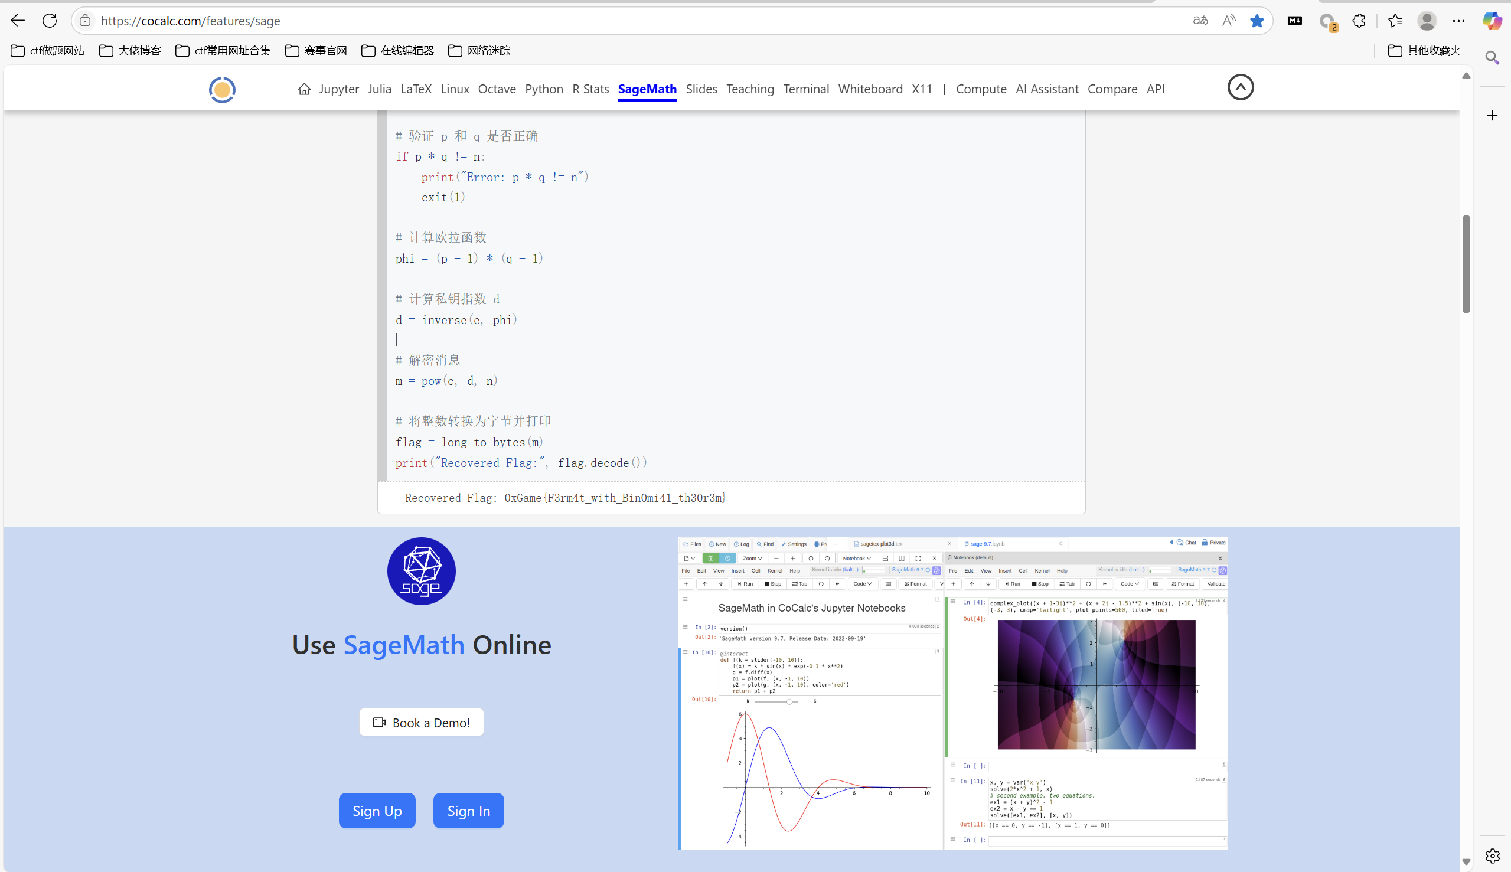This screenshot has height=872, width=1511.
Task: Open the Jupyter features page
Action: pos(339,89)
